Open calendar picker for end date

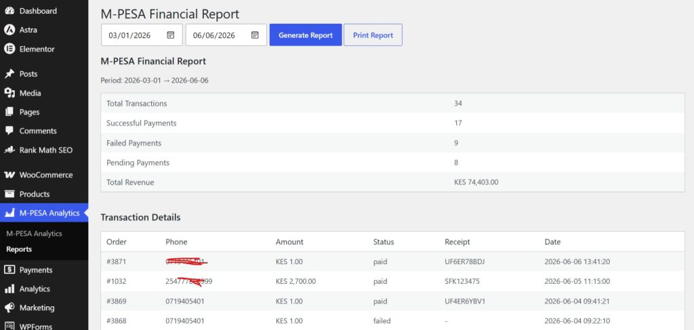[x=255, y=35]
